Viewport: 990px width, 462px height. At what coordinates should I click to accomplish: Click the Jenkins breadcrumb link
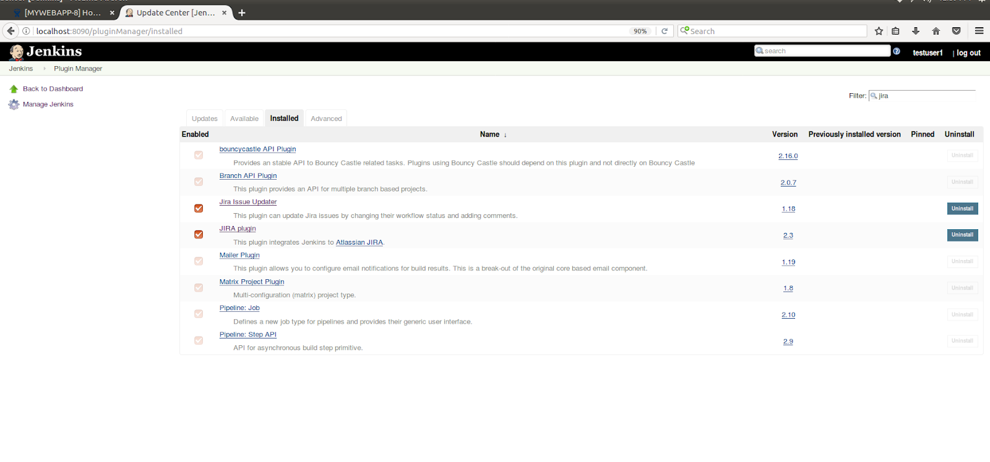point(21,69)
